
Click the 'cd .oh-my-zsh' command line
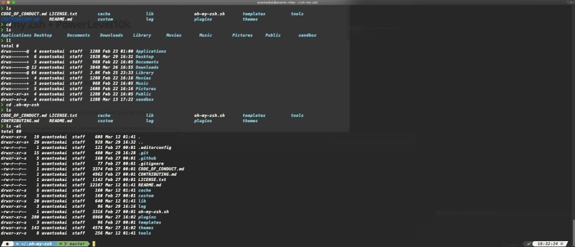pos(22,105)
